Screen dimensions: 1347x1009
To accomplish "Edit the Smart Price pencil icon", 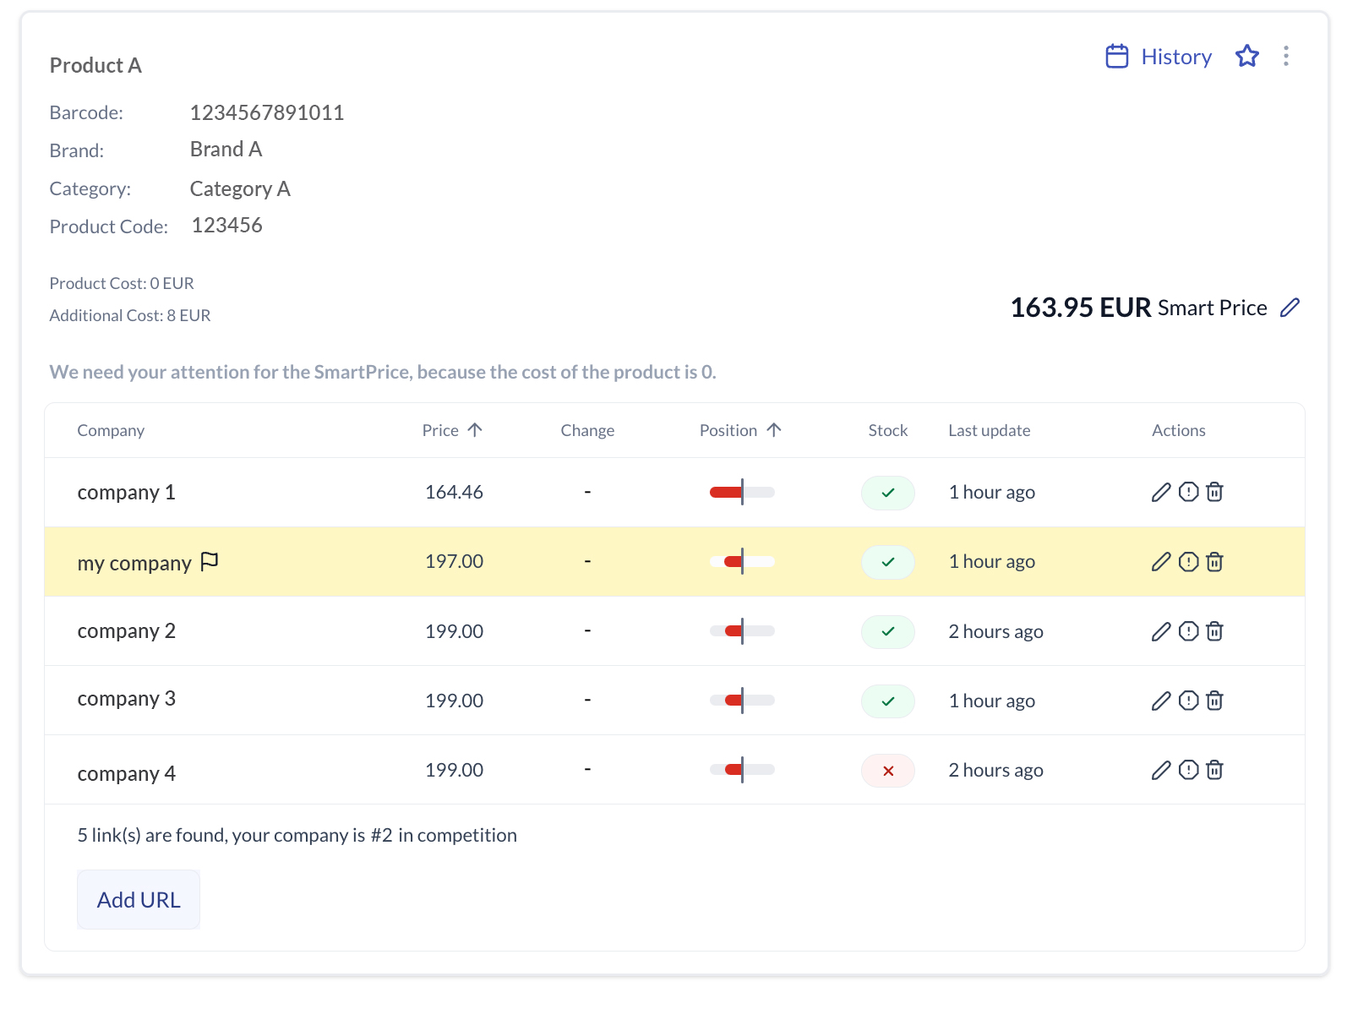I will 1290,308.
